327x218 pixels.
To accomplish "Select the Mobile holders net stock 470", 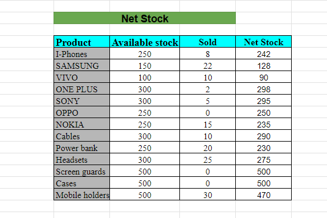I will 263,194.
